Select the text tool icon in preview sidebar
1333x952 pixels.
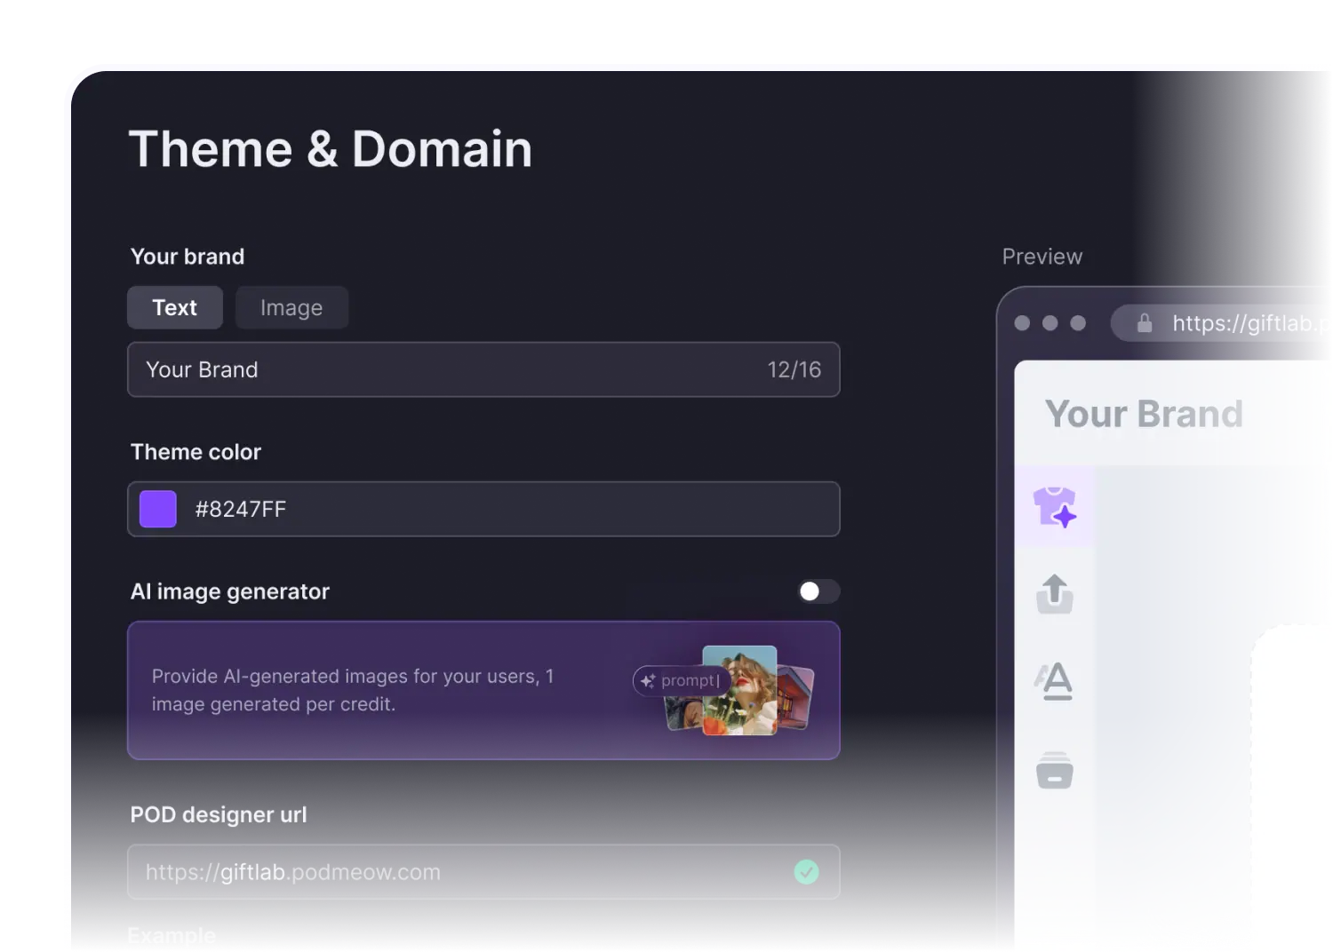1055,681
